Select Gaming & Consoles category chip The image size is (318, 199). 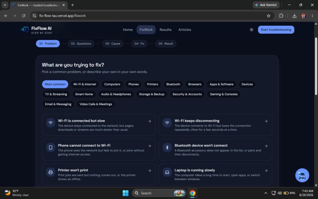pos(224,94)
